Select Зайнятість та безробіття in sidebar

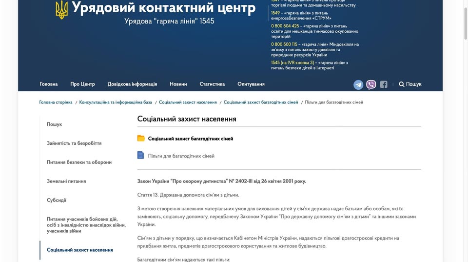pos(74,143)
